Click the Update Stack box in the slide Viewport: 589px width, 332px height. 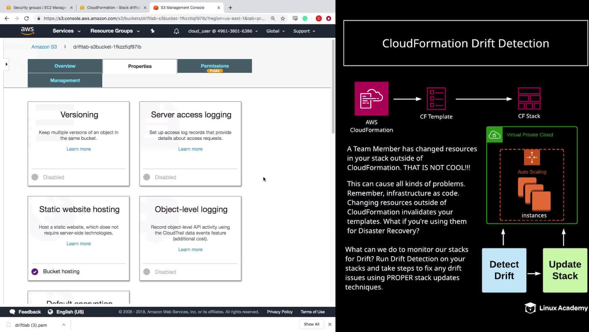[565, 270]
